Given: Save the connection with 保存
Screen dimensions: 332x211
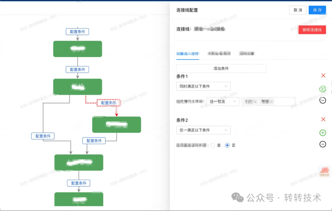Looking at the screenshot, I should coord(317,10).
